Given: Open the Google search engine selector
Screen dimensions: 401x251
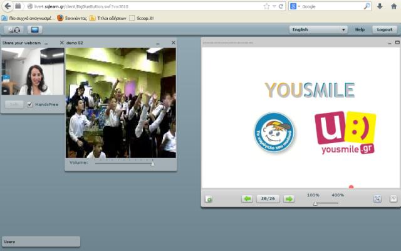Looking at the screenshot, I should click(x=294, y=6).
